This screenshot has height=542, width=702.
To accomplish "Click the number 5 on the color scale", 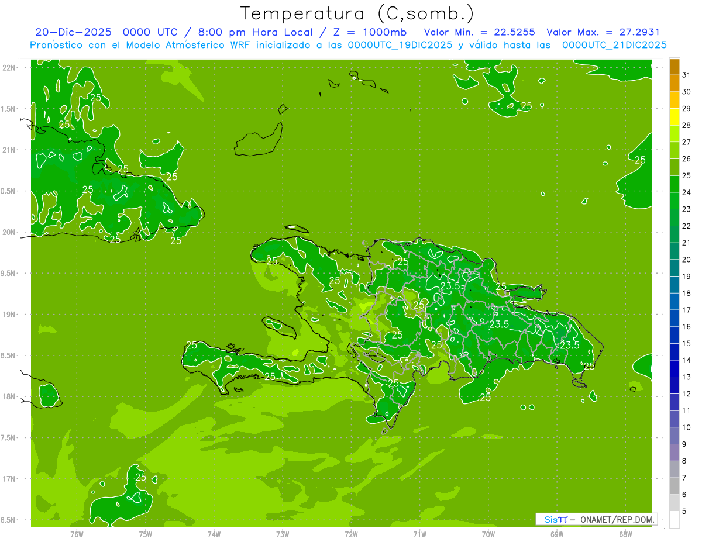I will (x=684, y=512).
